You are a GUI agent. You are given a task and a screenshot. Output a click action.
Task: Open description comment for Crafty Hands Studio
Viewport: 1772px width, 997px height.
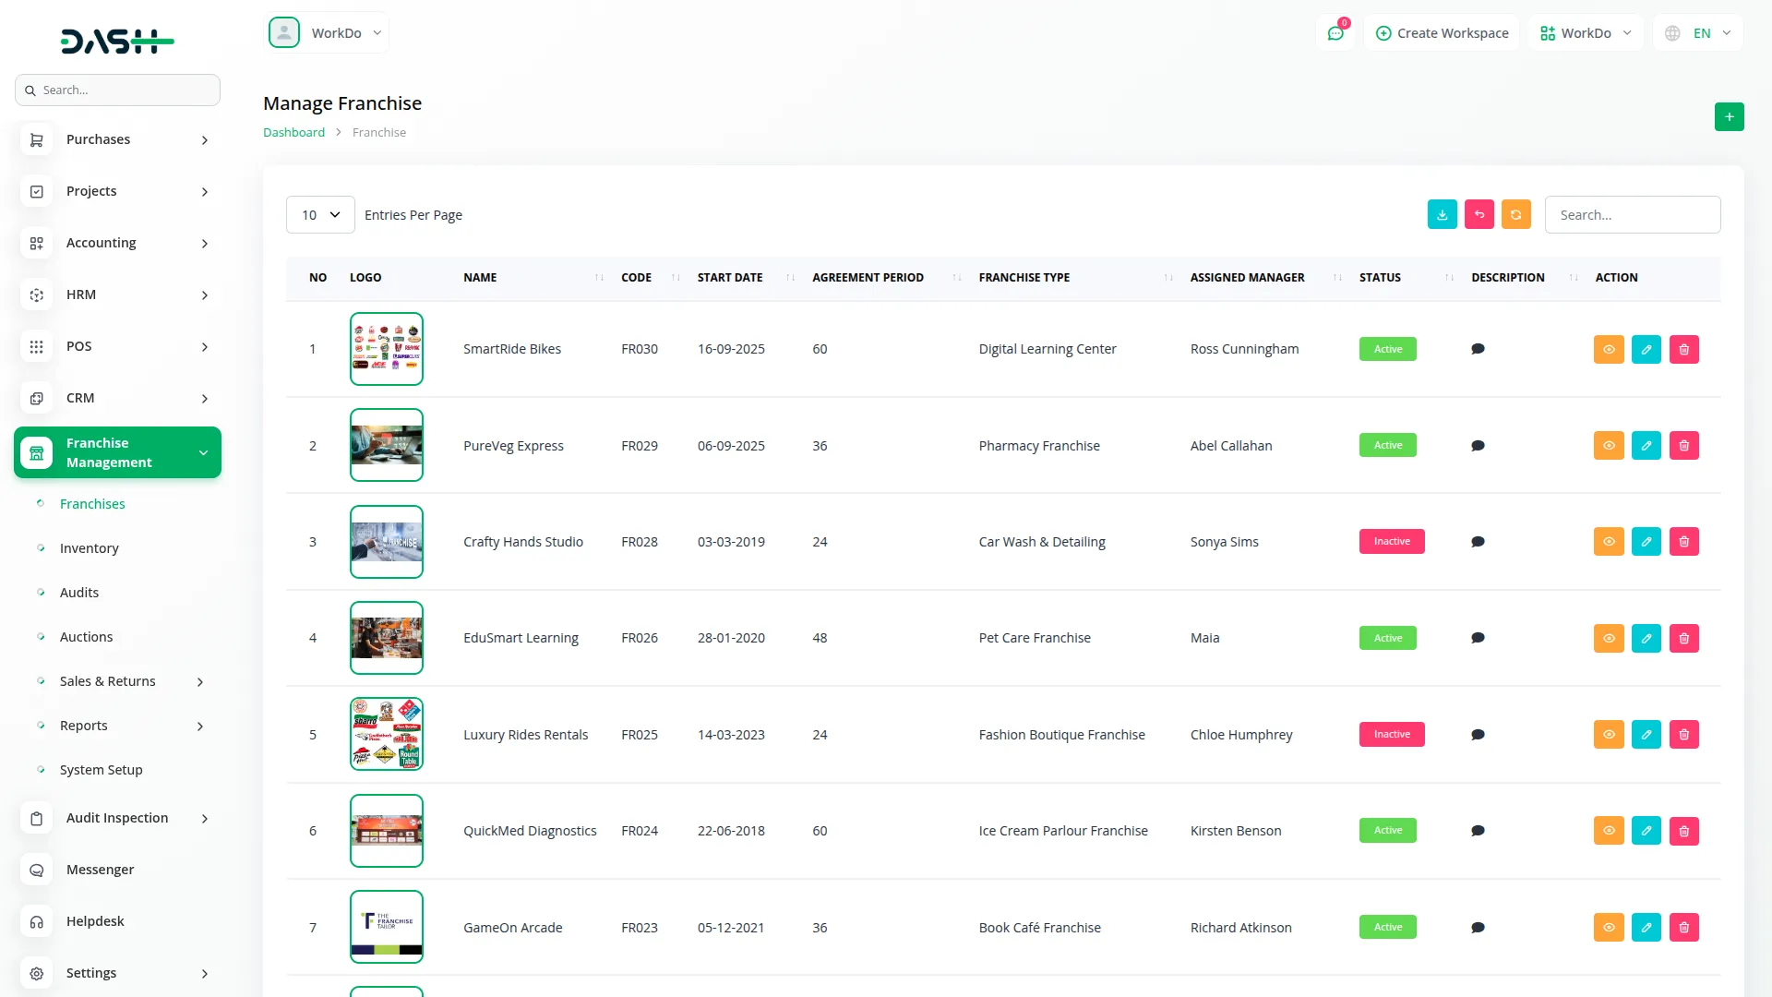pos(1478,542)
